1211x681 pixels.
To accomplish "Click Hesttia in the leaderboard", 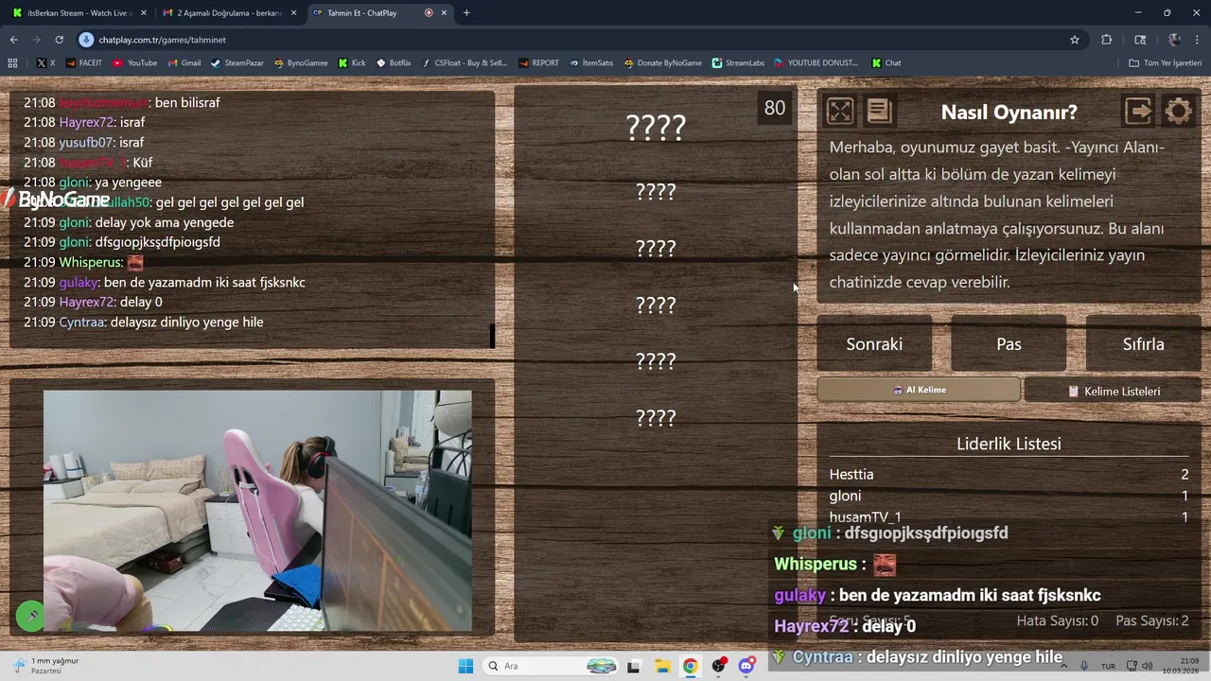I will [x=851, y=474].
